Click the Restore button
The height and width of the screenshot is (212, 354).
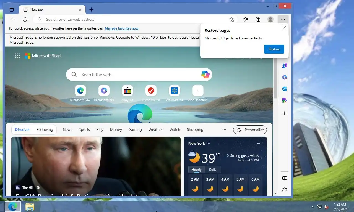point(274,49)
